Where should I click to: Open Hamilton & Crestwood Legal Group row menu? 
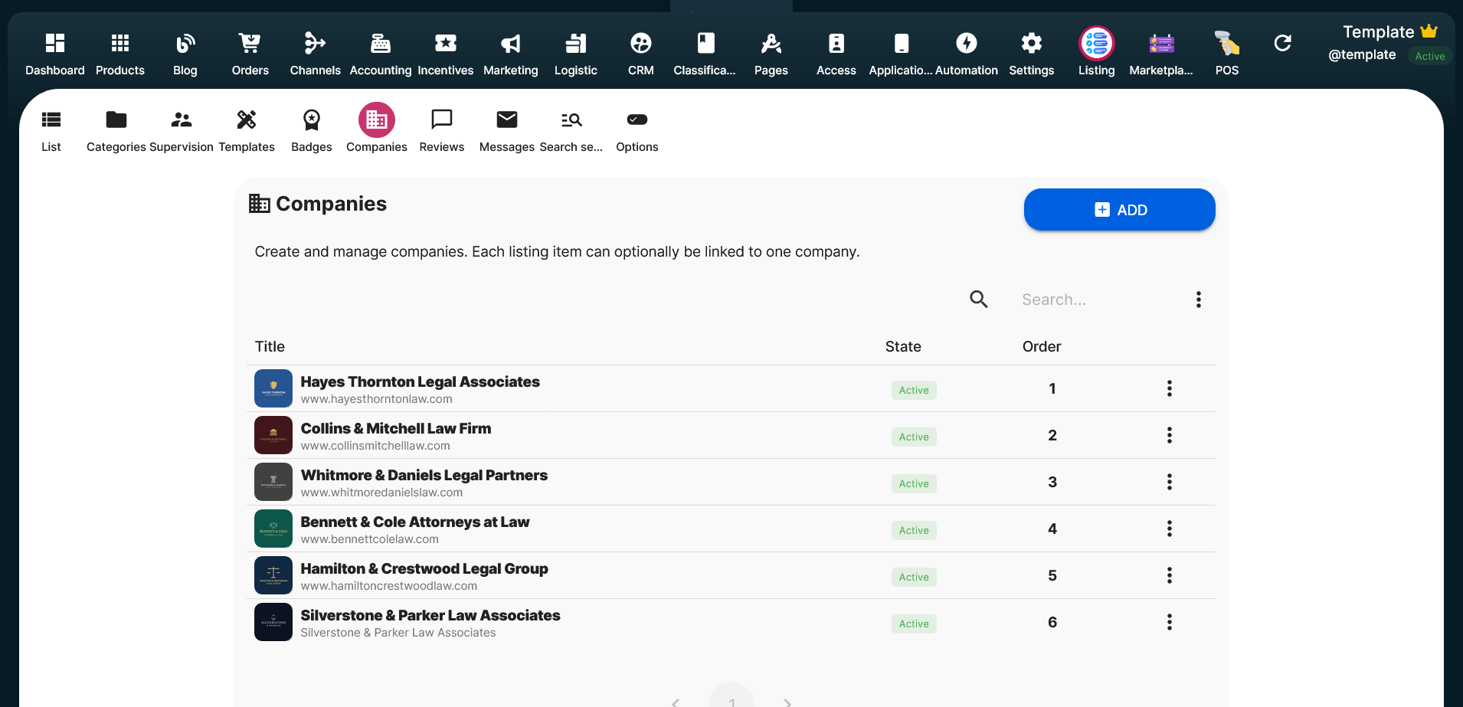pos(1170,575)
